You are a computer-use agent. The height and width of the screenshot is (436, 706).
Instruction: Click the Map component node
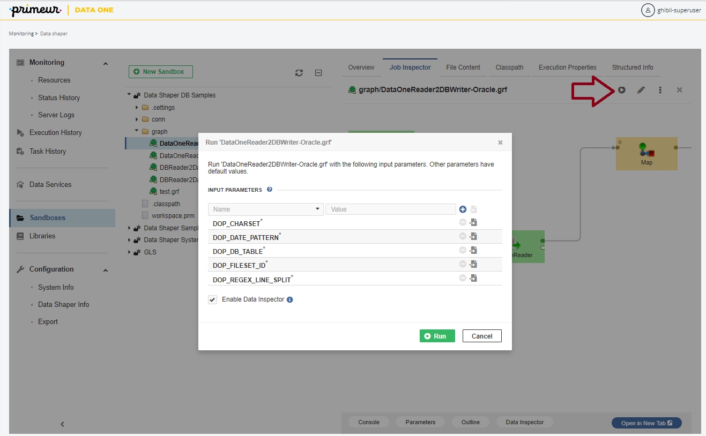(x=646, y=154)
